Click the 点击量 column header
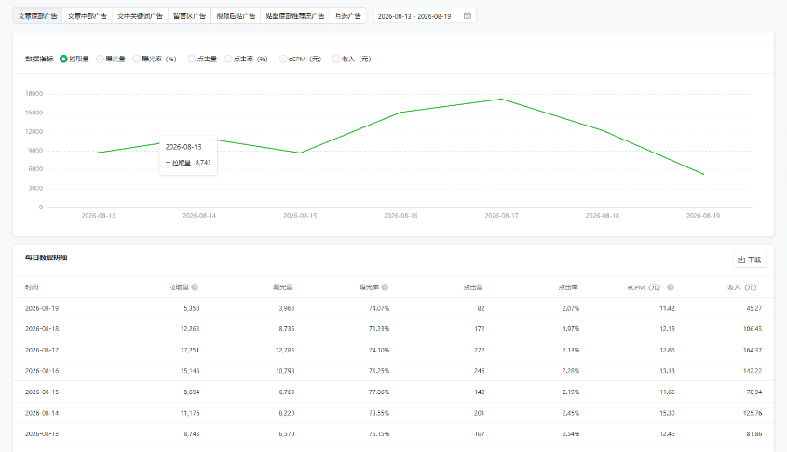The width and height of the screenshot is (787, 452). tap(473, 287)
